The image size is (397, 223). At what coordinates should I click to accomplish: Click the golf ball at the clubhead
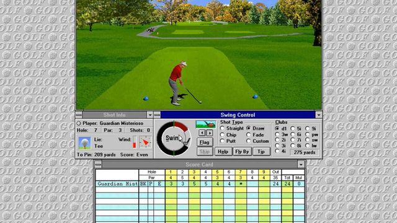click(x=200, y=102)
